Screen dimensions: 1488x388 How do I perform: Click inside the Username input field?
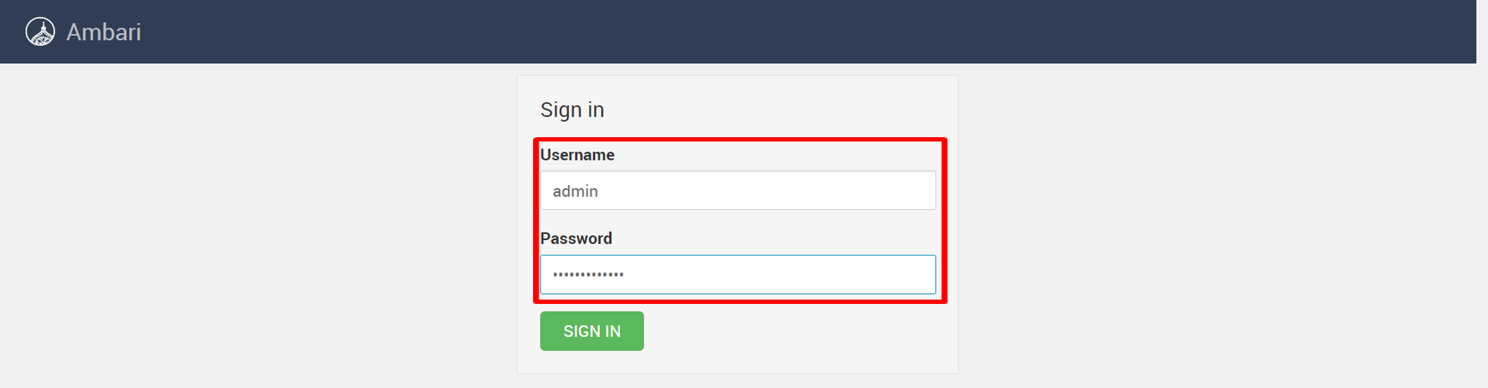[x=737, y=190]
